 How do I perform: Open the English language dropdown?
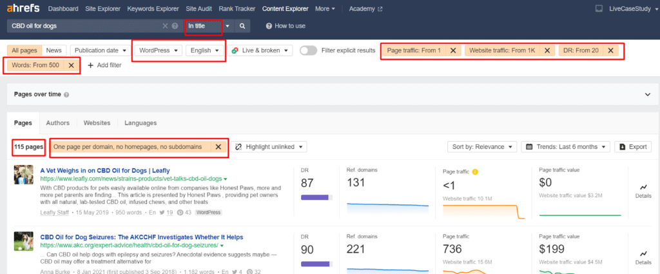pyautogui.click(x=204, y=50)
